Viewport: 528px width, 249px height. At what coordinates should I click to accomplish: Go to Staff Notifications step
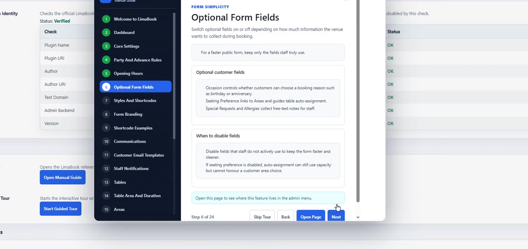(x=135, y=169)
